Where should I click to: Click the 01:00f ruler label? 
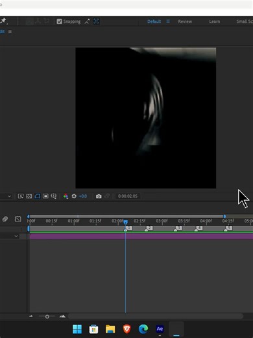[x=73, y=221]
